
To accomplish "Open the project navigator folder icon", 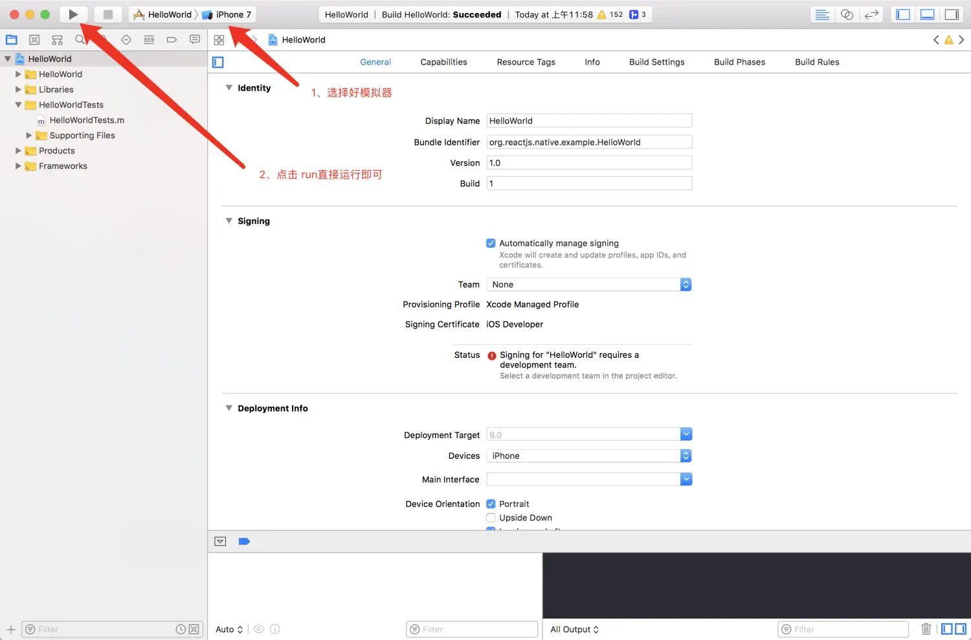I will [12, 39].
